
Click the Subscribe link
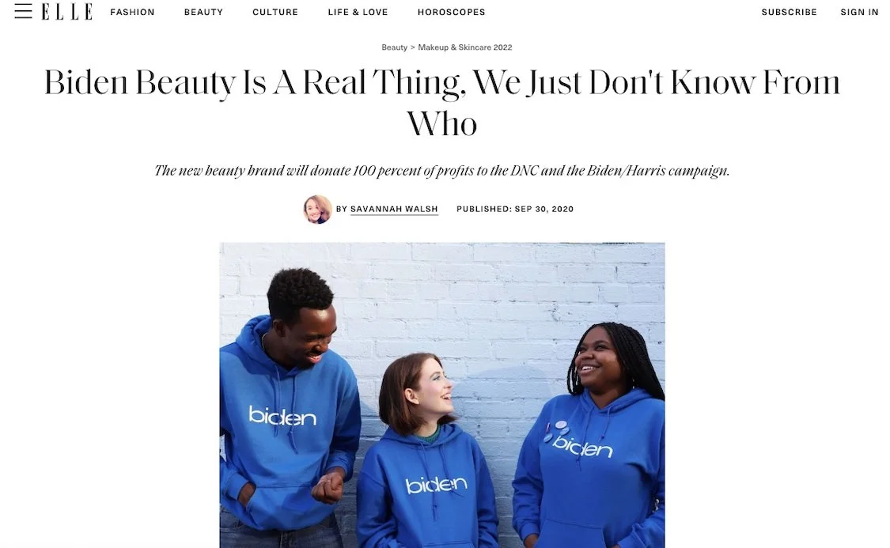[x=789, y=12]
